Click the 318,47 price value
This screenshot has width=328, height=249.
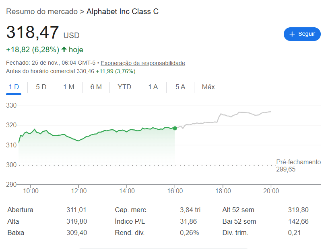33,33
